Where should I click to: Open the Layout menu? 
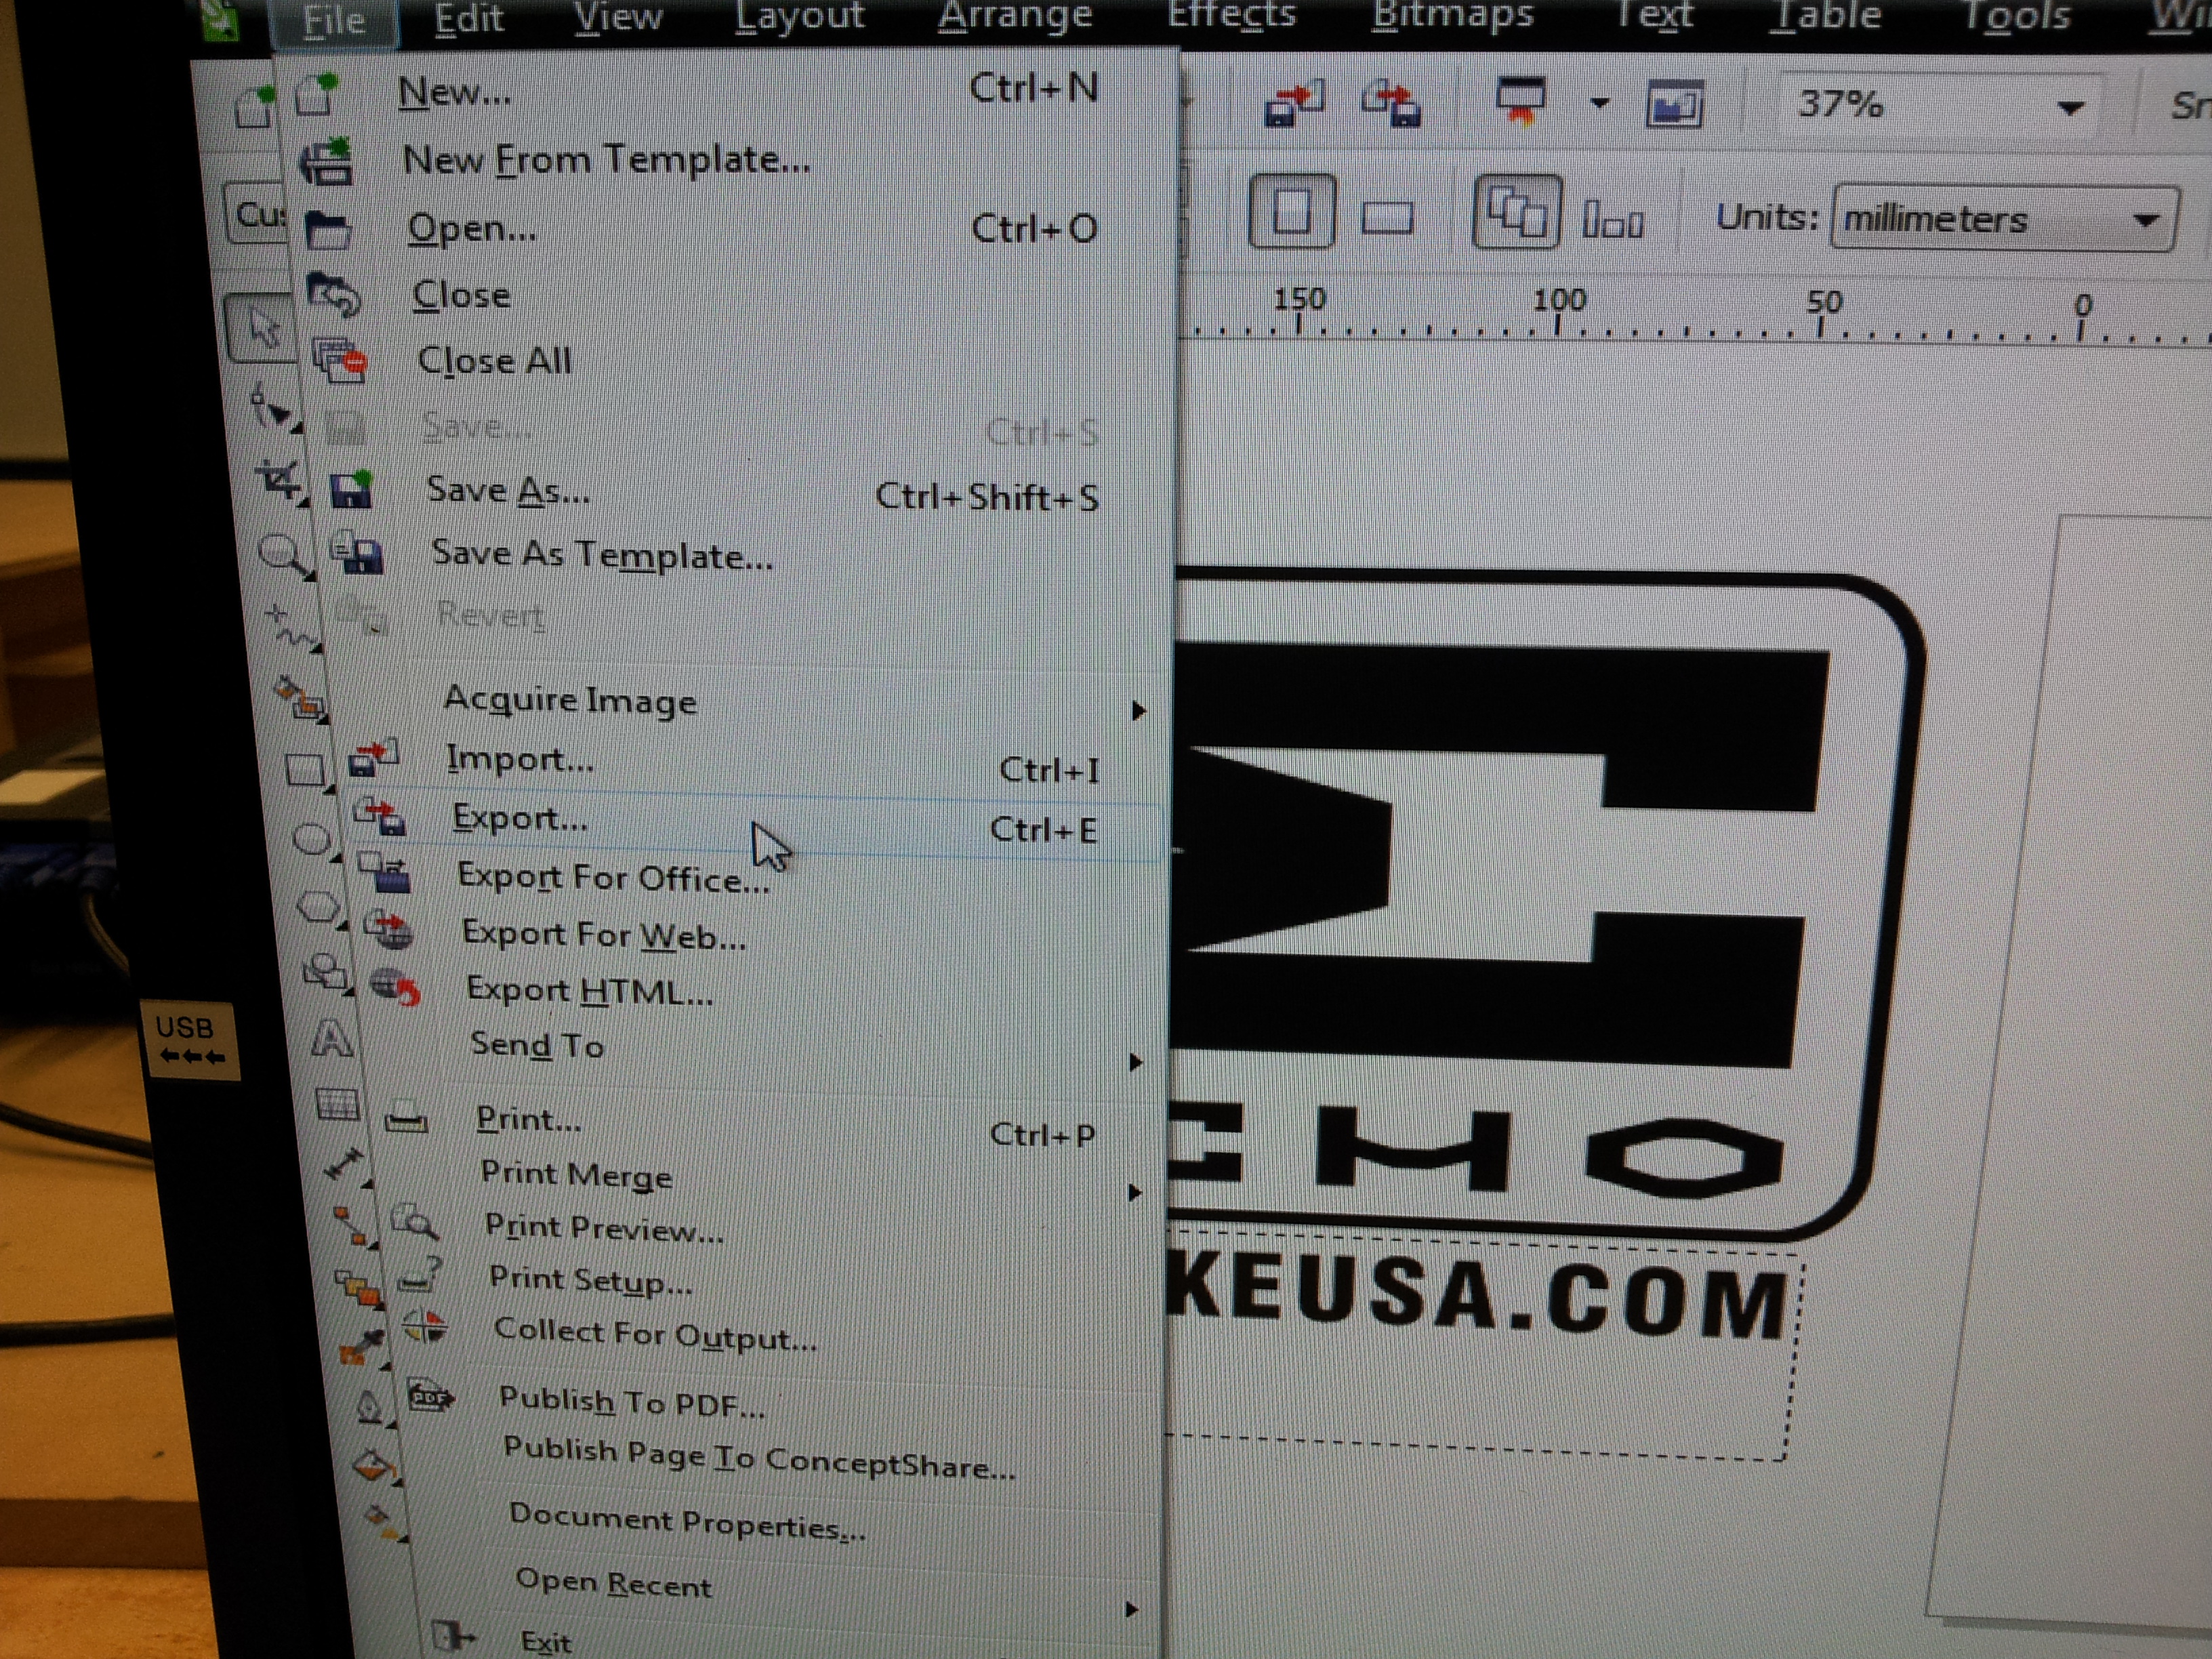coord(800,16)
